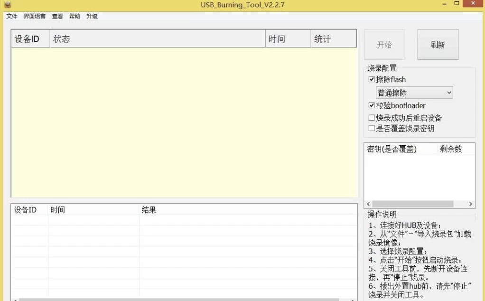Enable the 是否覆盖烧录密钥 checkbox
Viewport: 485px width, 301px height.
click(x=372, y=128)
